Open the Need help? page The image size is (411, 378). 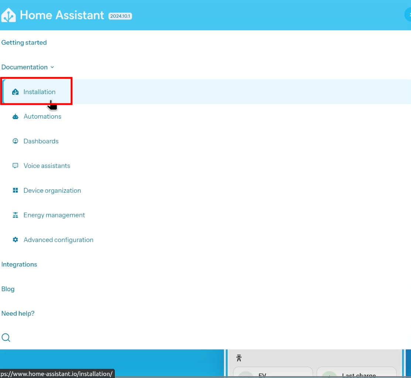(x=18, y=313)
